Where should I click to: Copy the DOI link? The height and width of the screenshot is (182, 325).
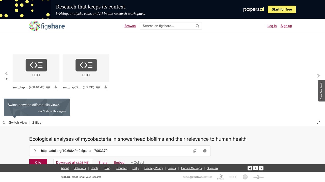[194, 151]
